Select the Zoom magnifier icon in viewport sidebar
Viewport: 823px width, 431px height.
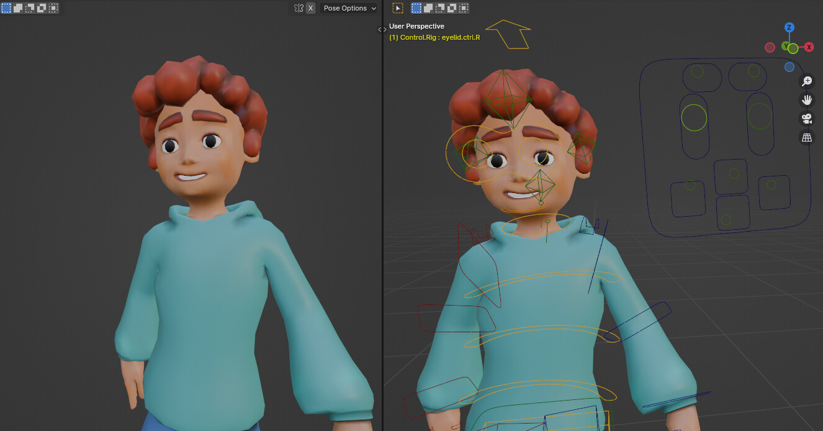click(x=807, y=81)
